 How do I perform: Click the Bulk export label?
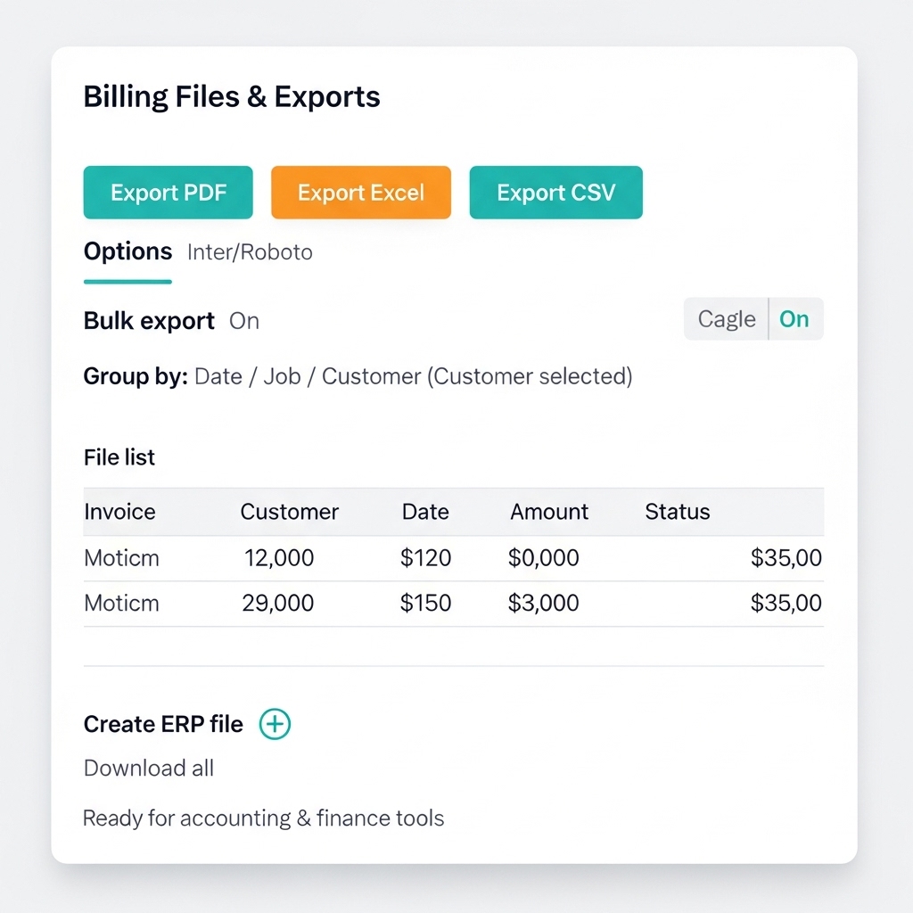click(149, 321)
